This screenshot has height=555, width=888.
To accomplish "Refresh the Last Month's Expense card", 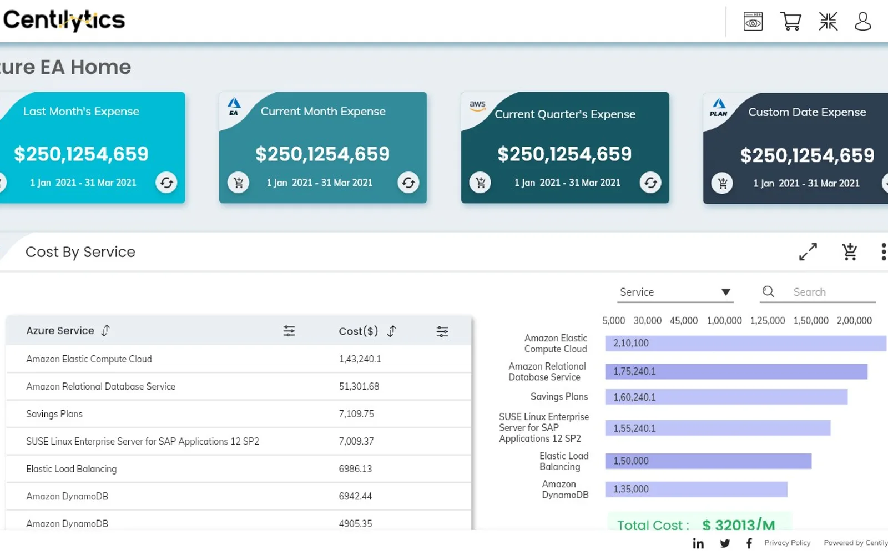I will point(166,183).
